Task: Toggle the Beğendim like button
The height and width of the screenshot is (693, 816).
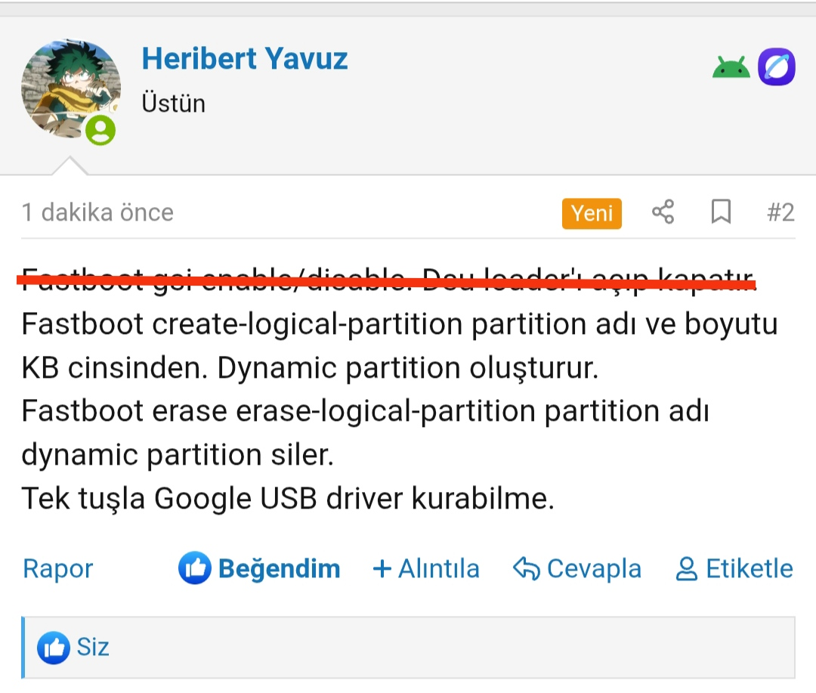Action: [259, 568]
